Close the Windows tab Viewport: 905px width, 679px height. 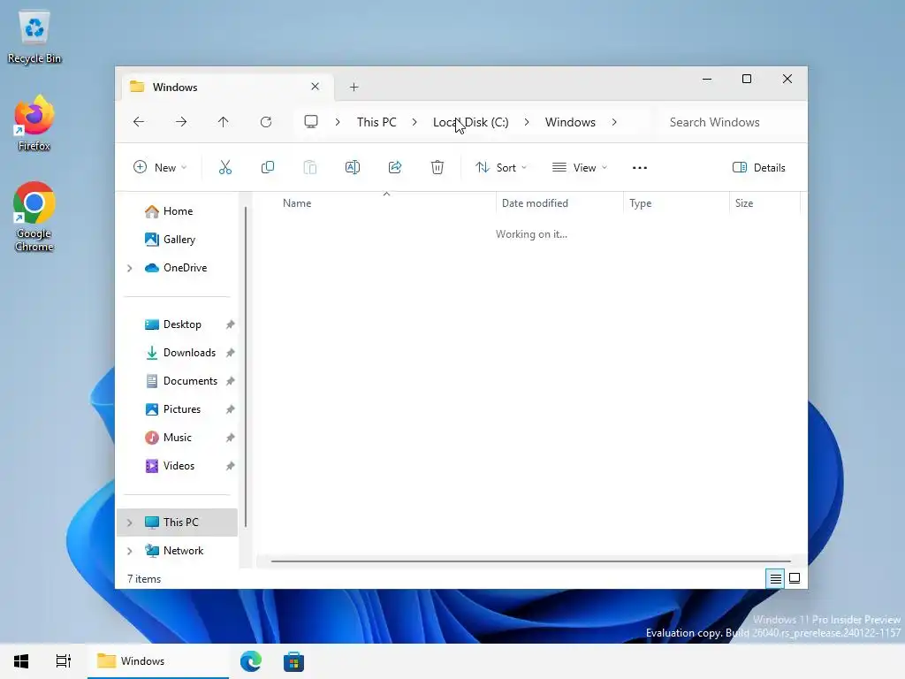pyautogui.click(x=316, y=87)
